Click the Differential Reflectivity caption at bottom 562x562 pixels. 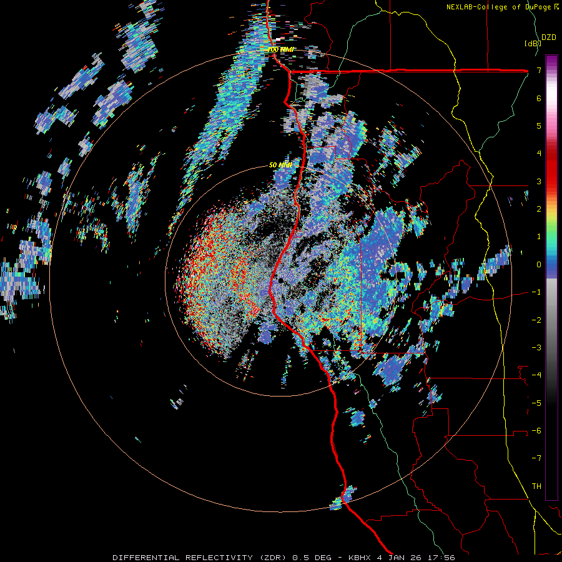click(x=284, y=558)
